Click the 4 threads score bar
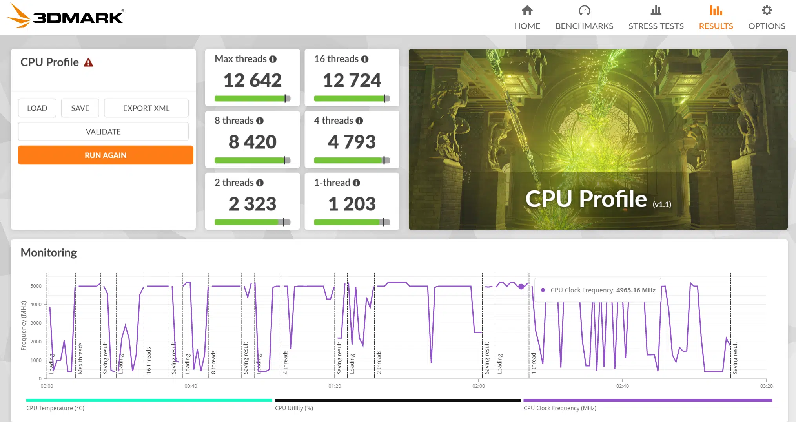 352,160
